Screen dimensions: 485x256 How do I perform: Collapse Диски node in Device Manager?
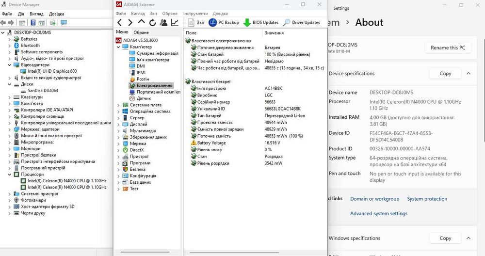point(9,84)
